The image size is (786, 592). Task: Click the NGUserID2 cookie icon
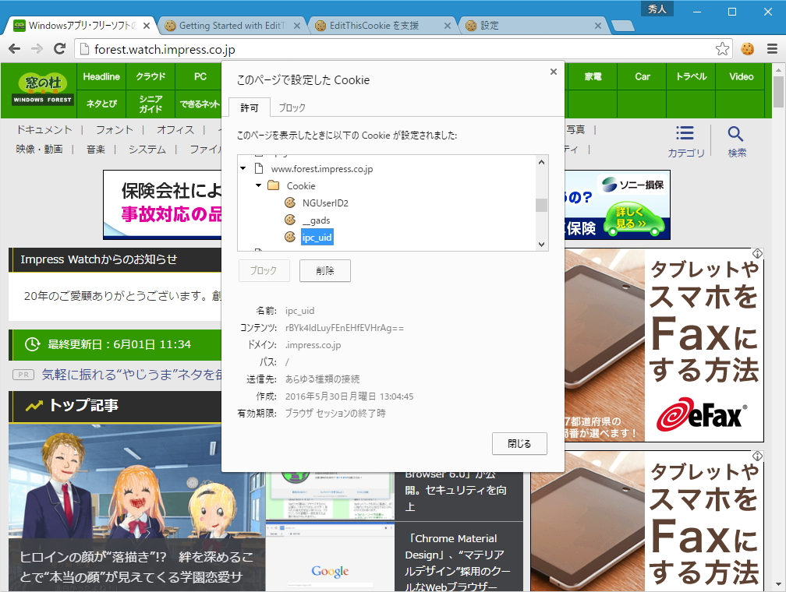(290, 203)
